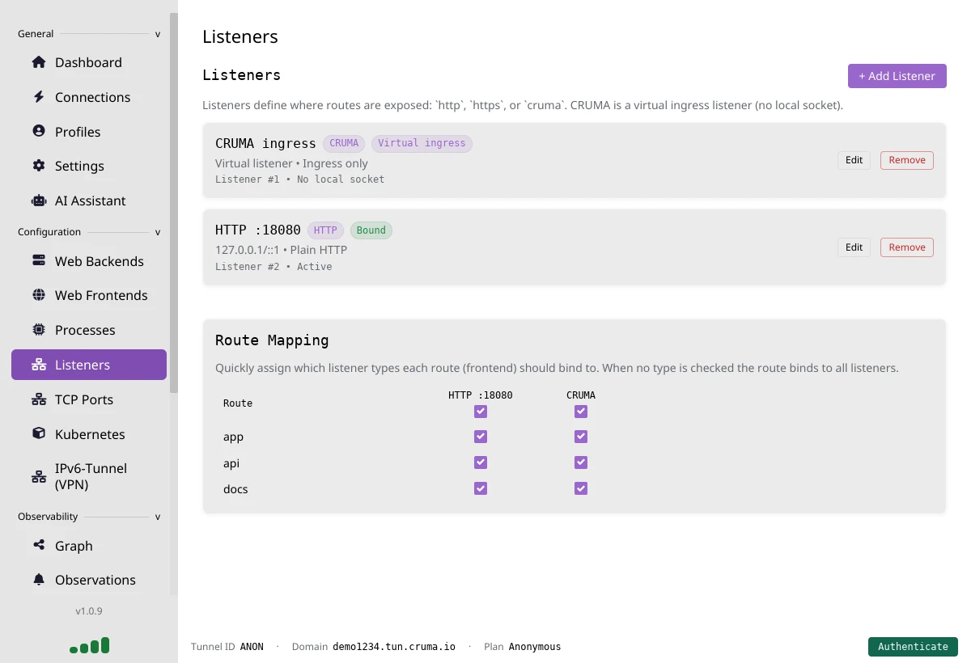Navigate to Observations
Screen dimensions: 971x663
pyautogui.click(x=89, y=580)
